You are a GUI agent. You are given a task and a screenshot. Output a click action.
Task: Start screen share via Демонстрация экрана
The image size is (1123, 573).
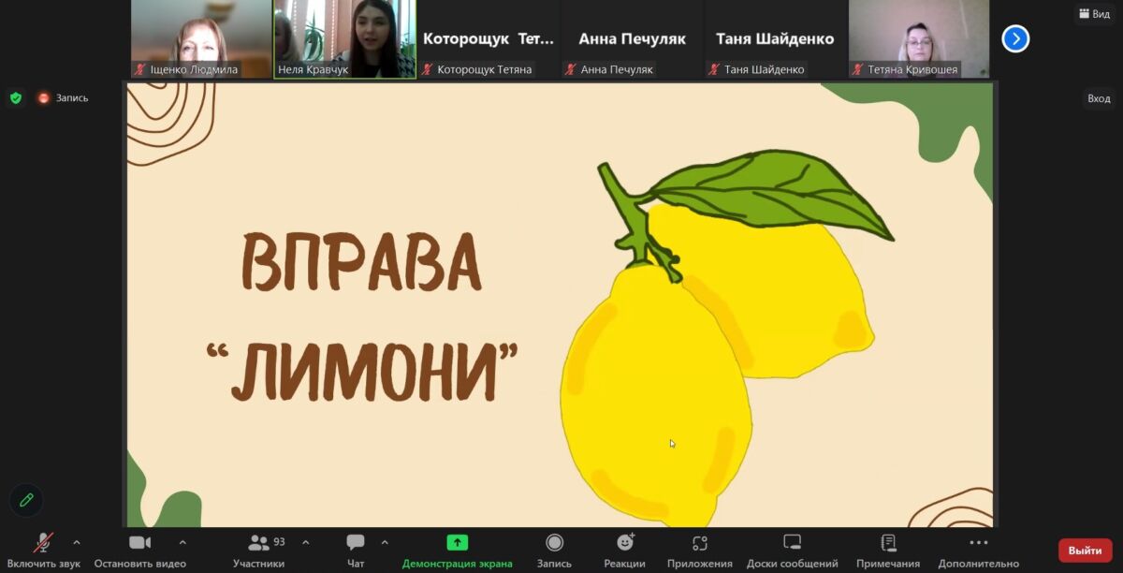(457, 551)
